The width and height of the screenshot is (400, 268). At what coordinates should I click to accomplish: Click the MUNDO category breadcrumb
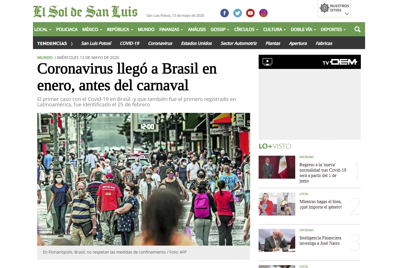45,58
